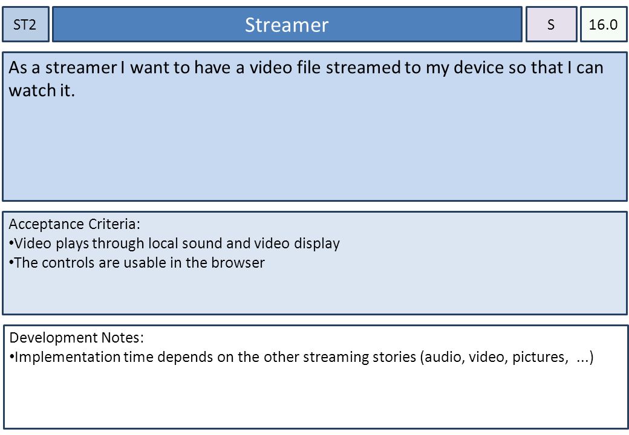Screen dimensions: 629x435
Task: Select the S size box
Action: click(x=551, y=24)
